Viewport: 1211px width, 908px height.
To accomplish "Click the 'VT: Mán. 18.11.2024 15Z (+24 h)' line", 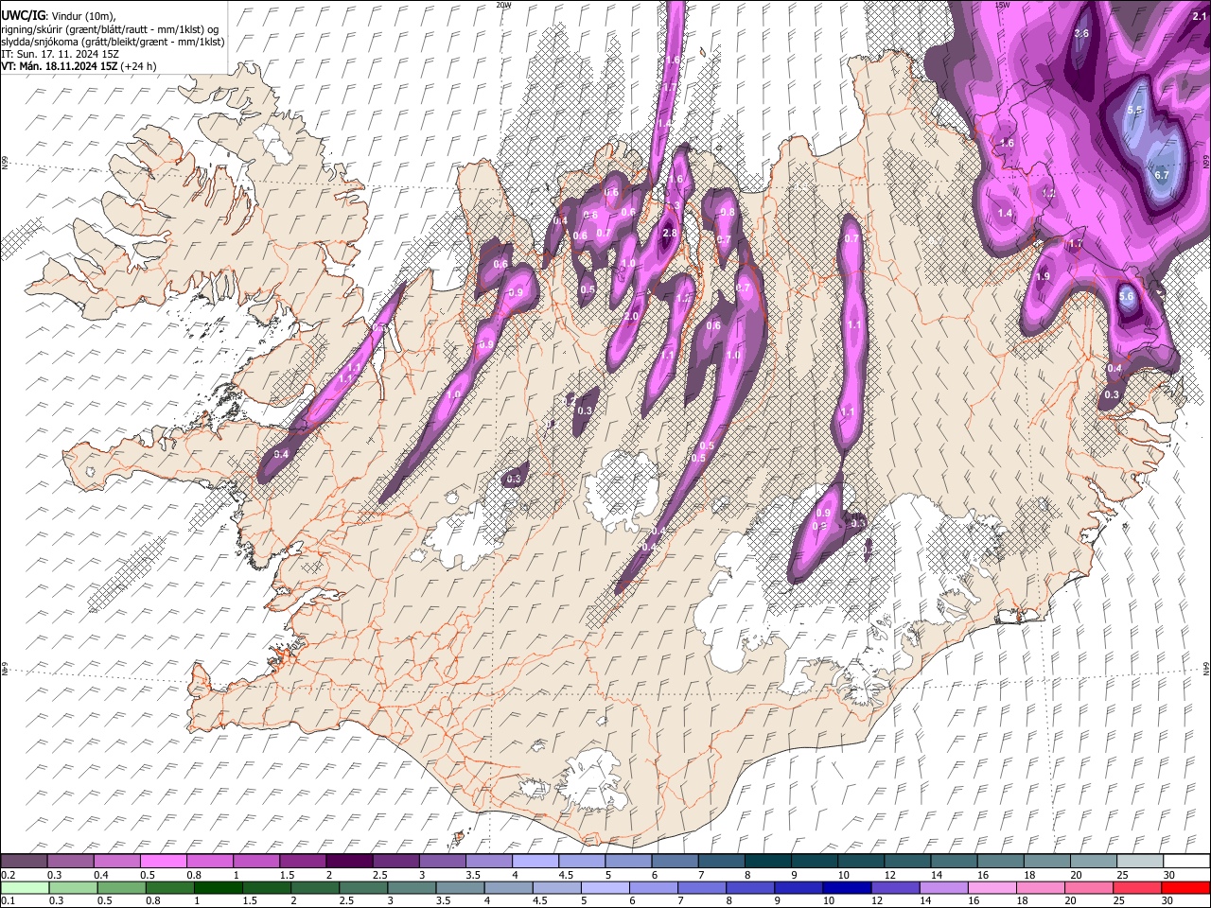I will [x=79, y=66].
